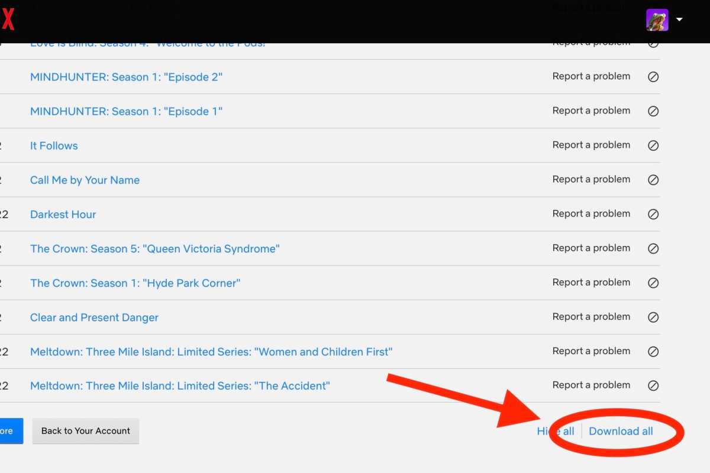710x473 pixels.
Task: Hide Meltdown Women and Children First entry
Action: coord(653,351)
